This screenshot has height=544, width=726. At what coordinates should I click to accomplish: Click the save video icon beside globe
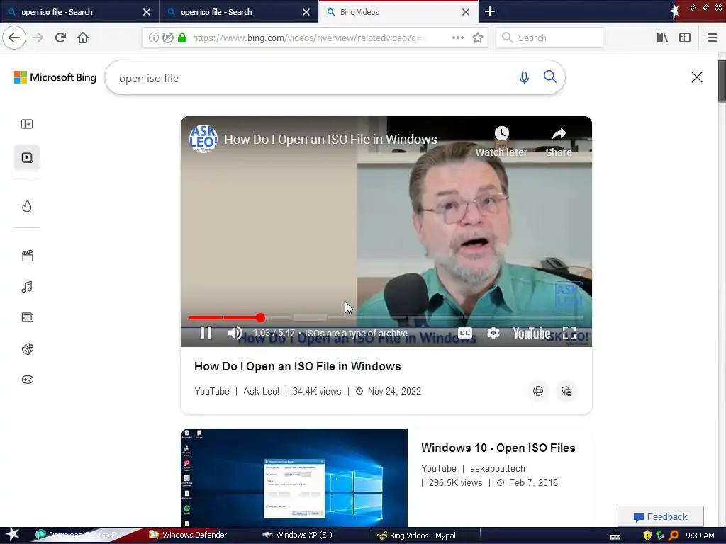click(566, 391)
